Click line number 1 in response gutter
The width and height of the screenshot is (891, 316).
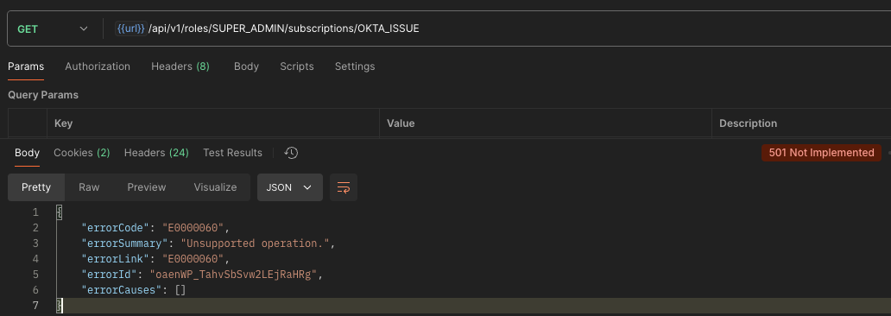35,212
